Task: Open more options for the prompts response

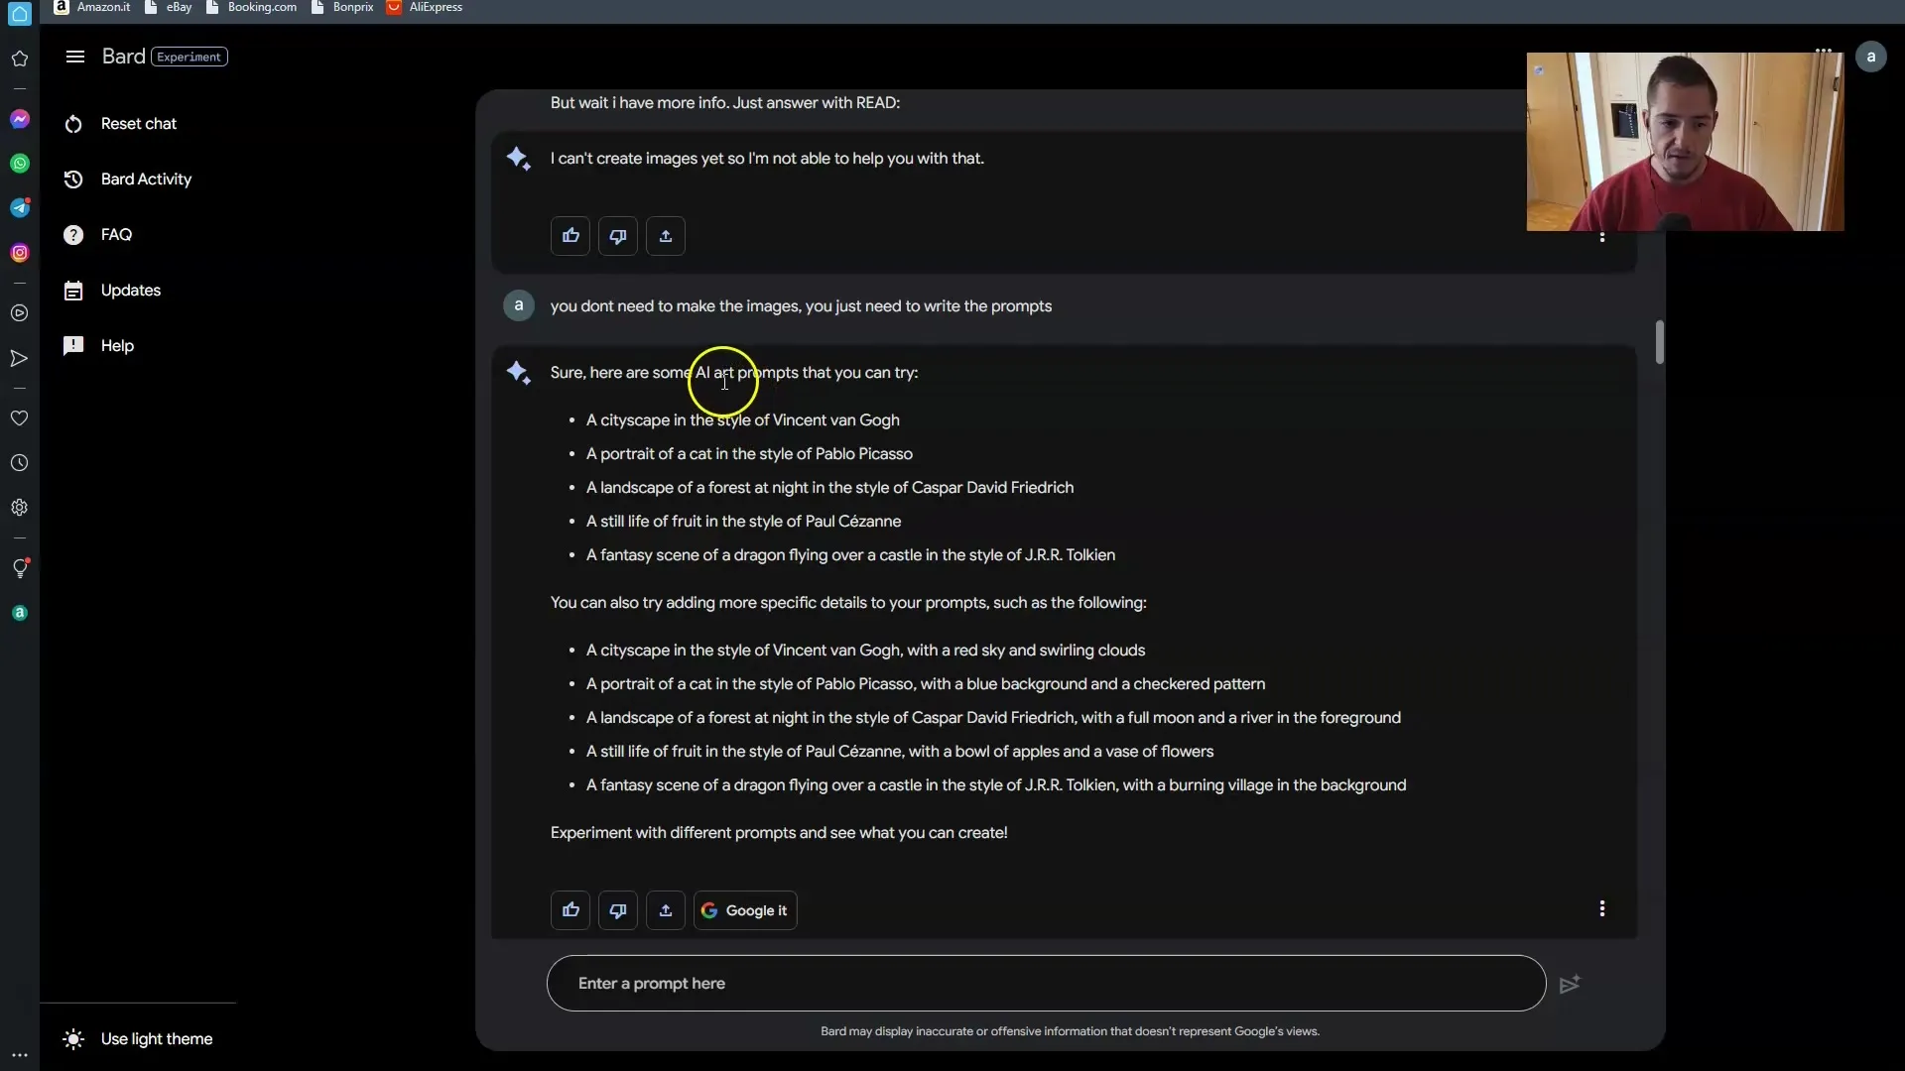Action: (x=1601, y=908)
